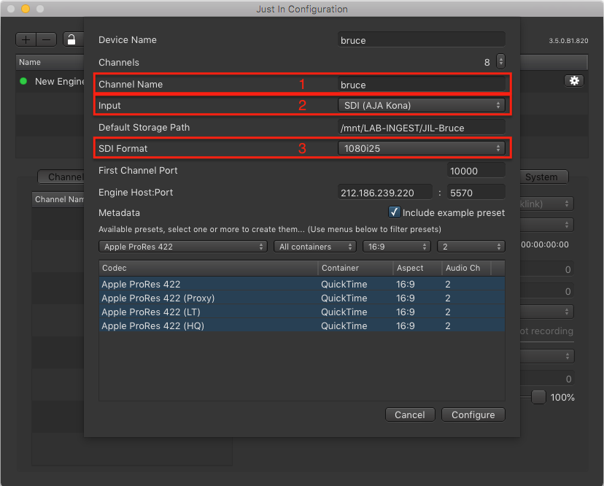Image resolution: width=604 pixels, height=486 pixels.
Task: Select the New Engine row in the list
Action: tap(50, 81)
